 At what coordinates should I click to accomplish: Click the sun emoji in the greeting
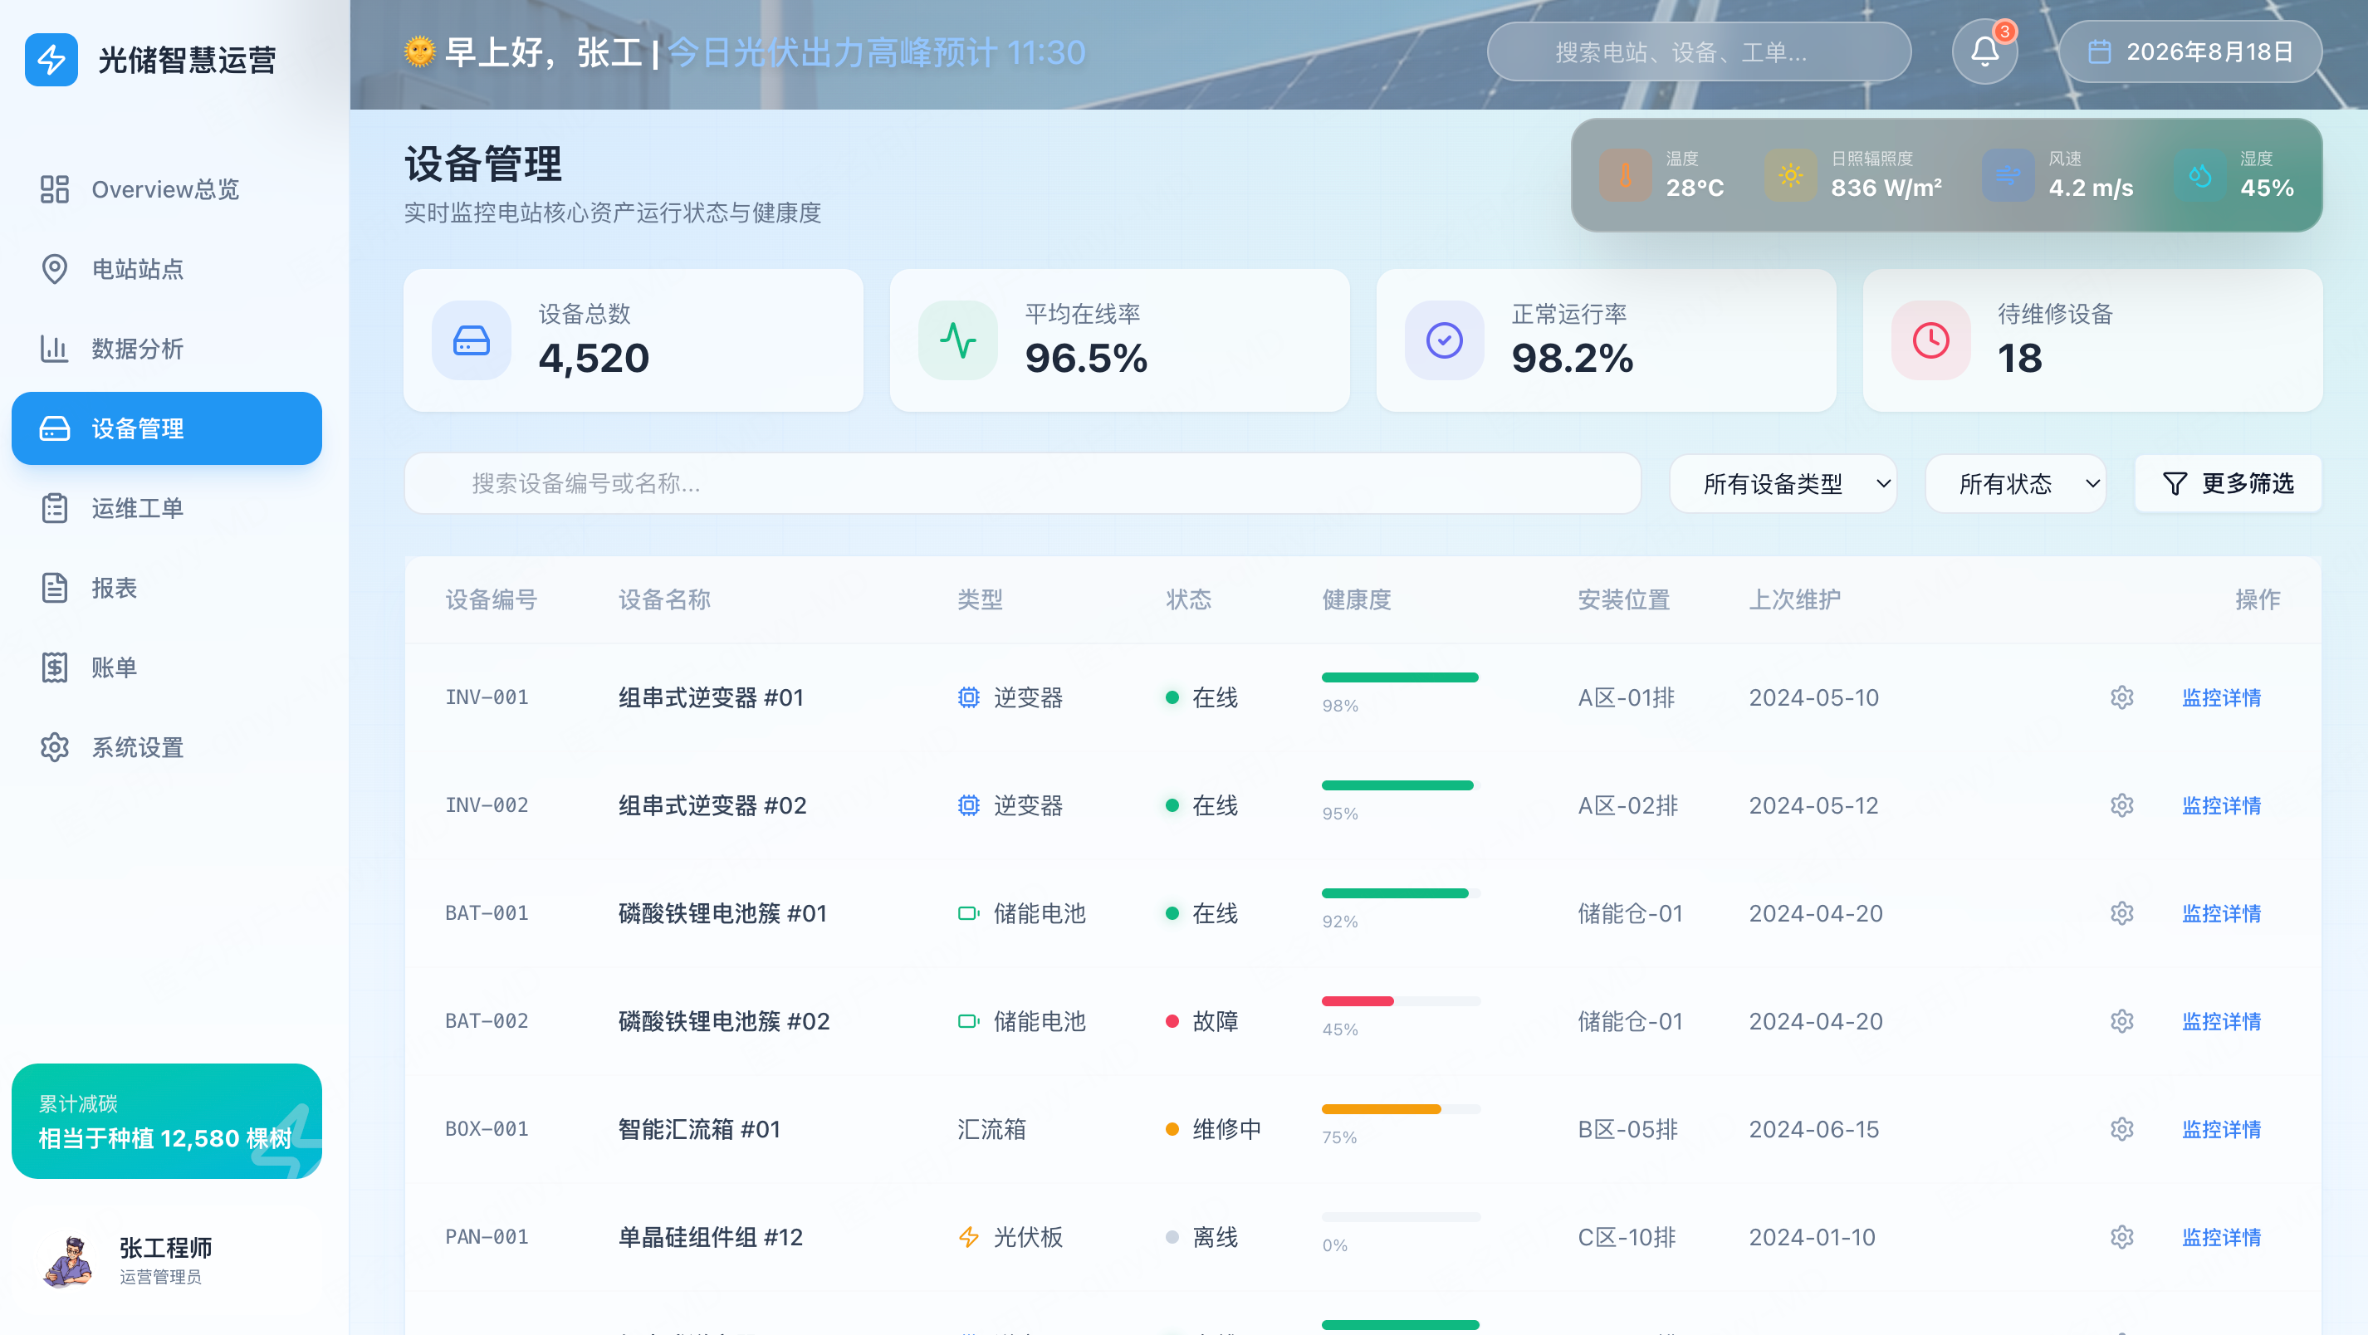click(x=419, y=51)
